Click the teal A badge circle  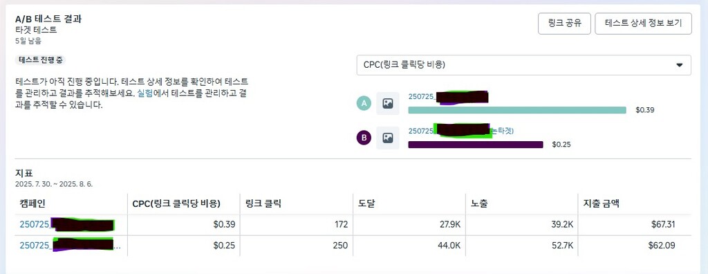364,104
